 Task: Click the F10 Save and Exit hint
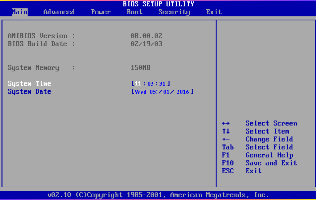(228, 163)
